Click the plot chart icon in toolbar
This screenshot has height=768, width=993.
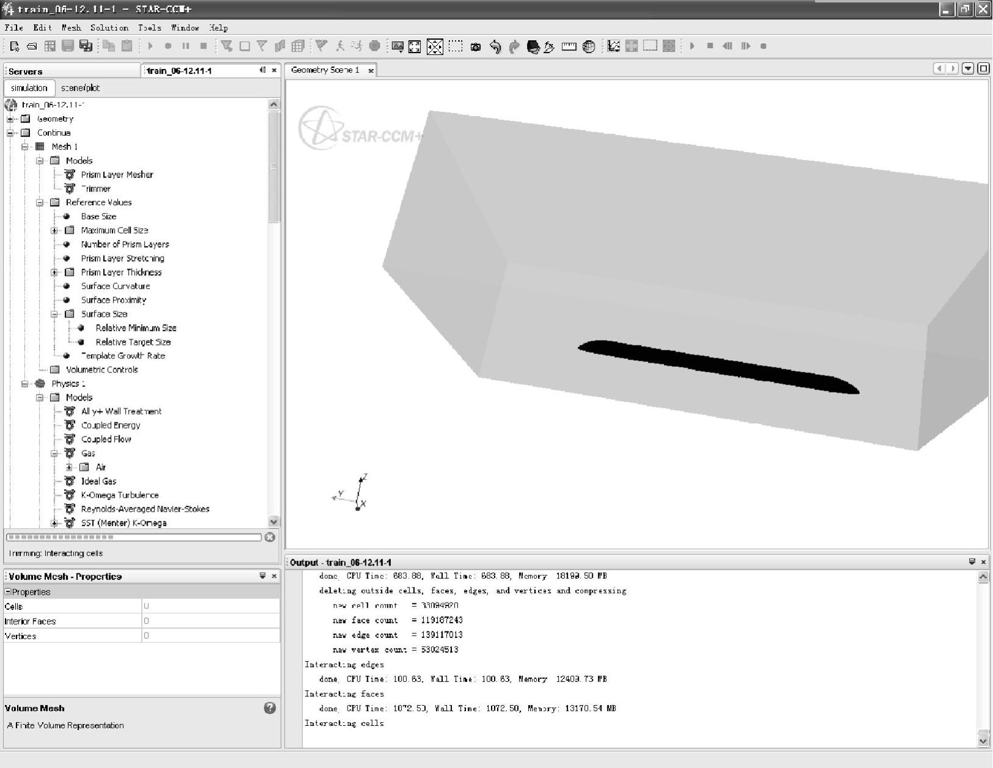pos(614,46)
